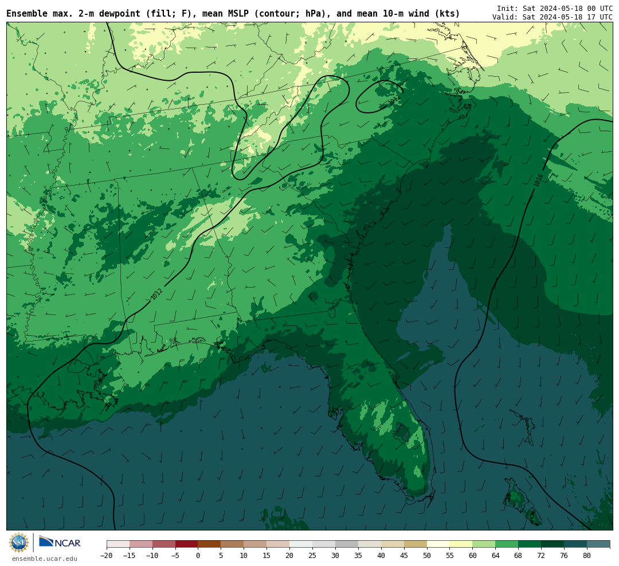Pick the colorbar swatch between 35 and 40
This screenshot has height=566, width=619.
pos(370,544)
